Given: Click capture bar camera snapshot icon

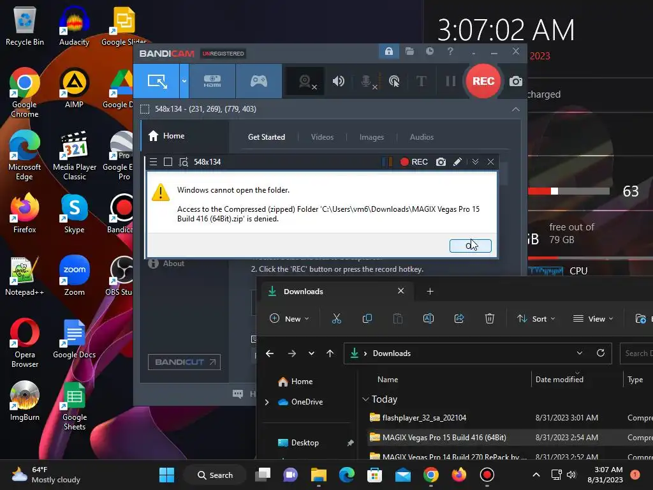Looking at the screenshot, I should pos(441,161).
